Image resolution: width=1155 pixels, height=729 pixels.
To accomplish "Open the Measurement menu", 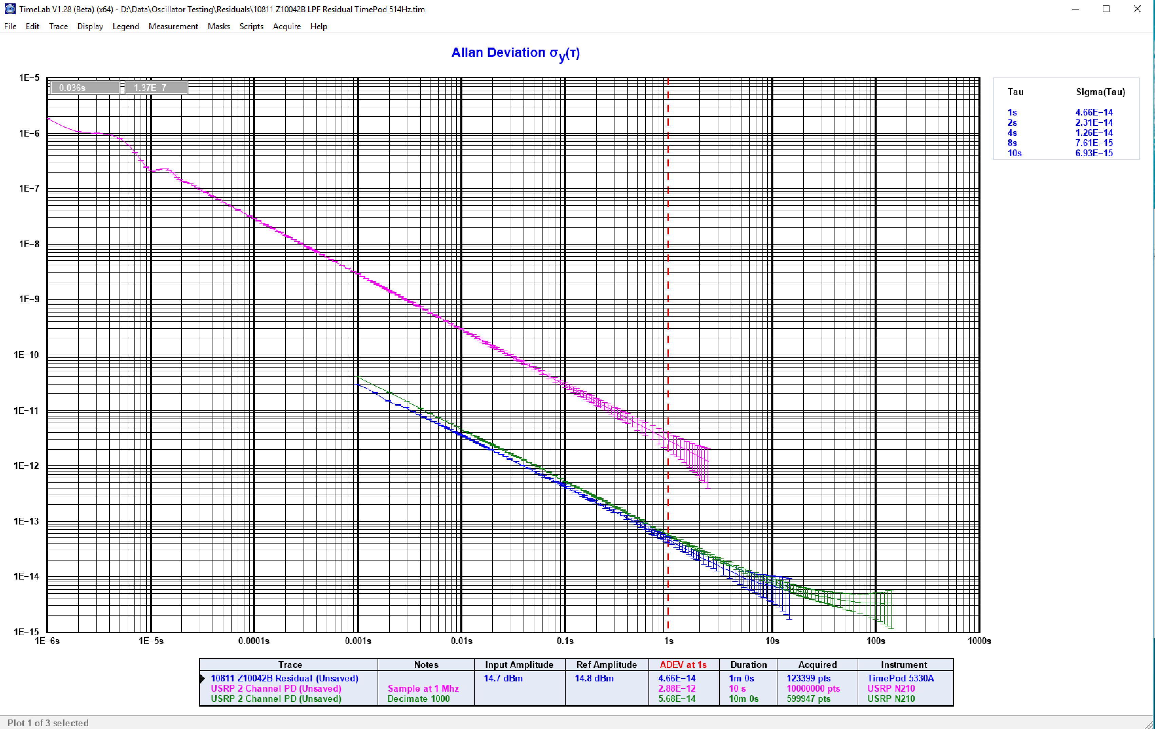I will [x=173, y=26].
